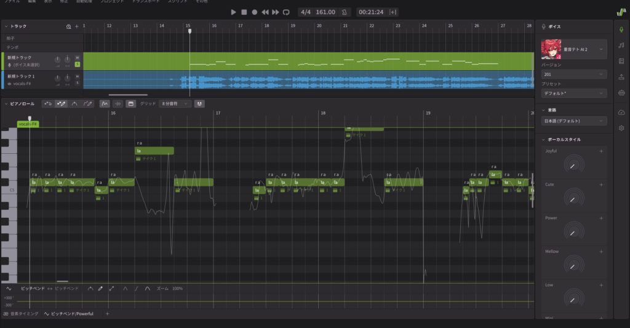
Task: Toggle the loop playback icon
Action: [286, 12]
